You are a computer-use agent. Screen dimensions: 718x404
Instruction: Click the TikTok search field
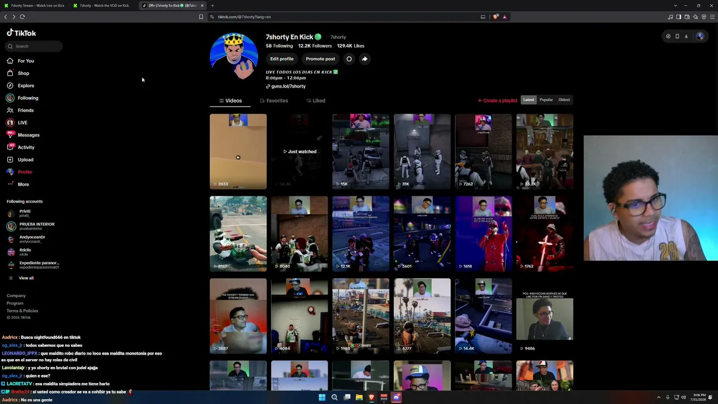tap(34, 46)
